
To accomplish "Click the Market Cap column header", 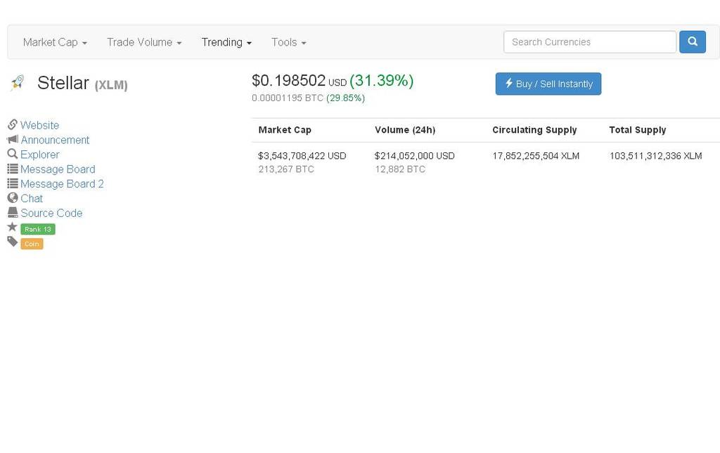I will click(x=285, y=130).
